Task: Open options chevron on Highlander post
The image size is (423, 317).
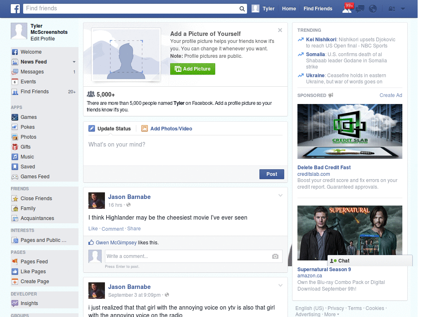Action: (280, 195)
